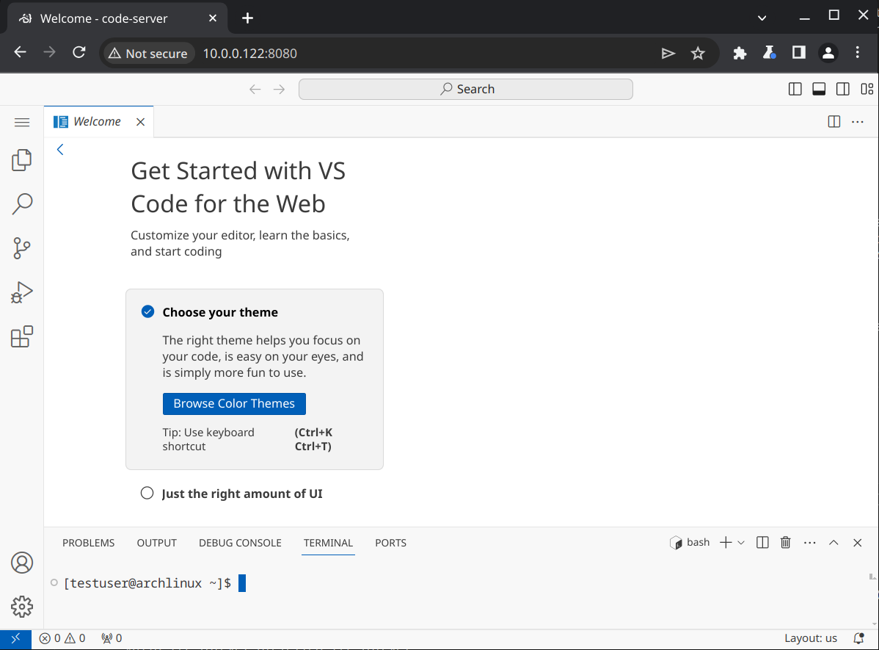Viewport: 879px width, 650px height.
Task: Split the terminal
Action: tap(762, 542)
